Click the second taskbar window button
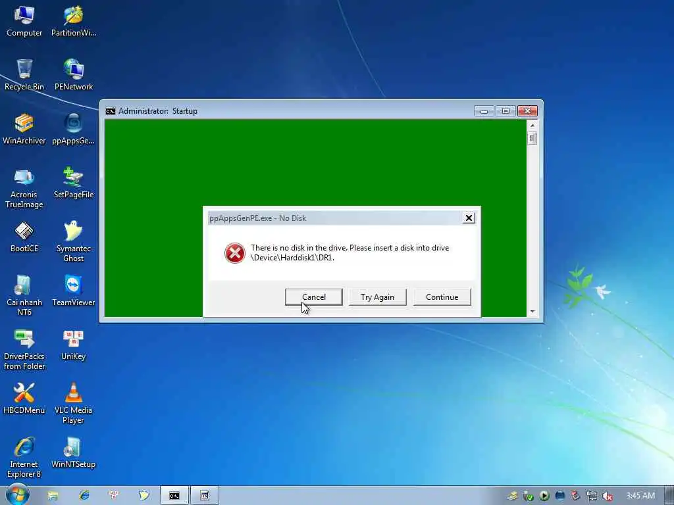The width and height of the screenshot is (674, 505). [205, 496]
